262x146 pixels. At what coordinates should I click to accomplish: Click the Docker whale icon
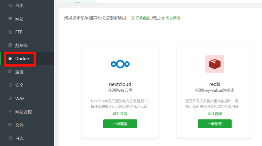(10, 59)
